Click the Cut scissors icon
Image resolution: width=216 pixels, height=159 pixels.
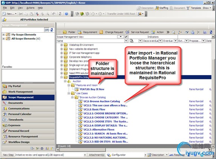tap(21, 14)
